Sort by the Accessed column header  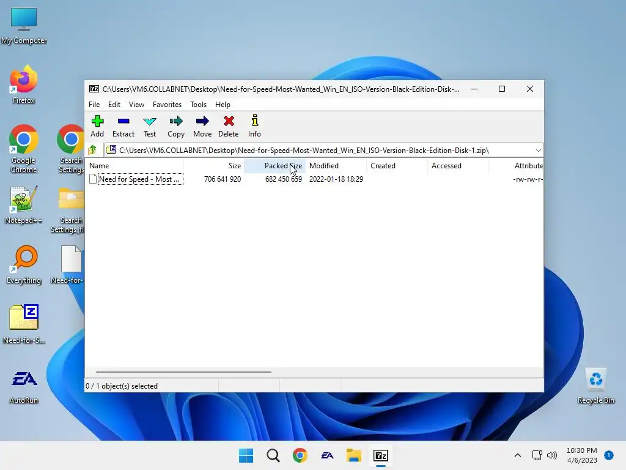(458, 165)
